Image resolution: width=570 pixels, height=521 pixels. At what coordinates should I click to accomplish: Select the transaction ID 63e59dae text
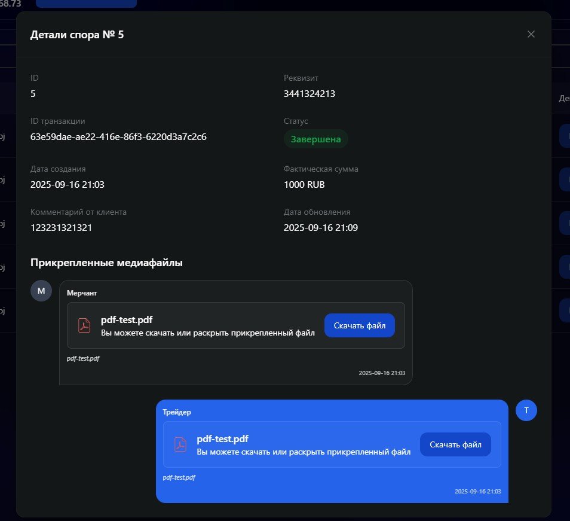tap(118, 137)
